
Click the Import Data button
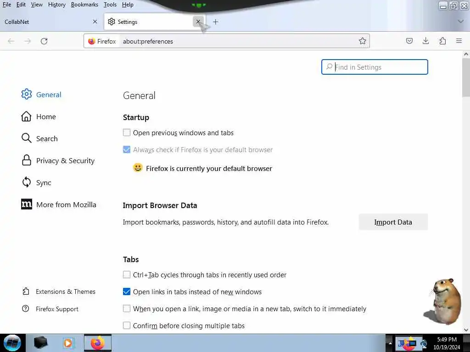(393, 222)
